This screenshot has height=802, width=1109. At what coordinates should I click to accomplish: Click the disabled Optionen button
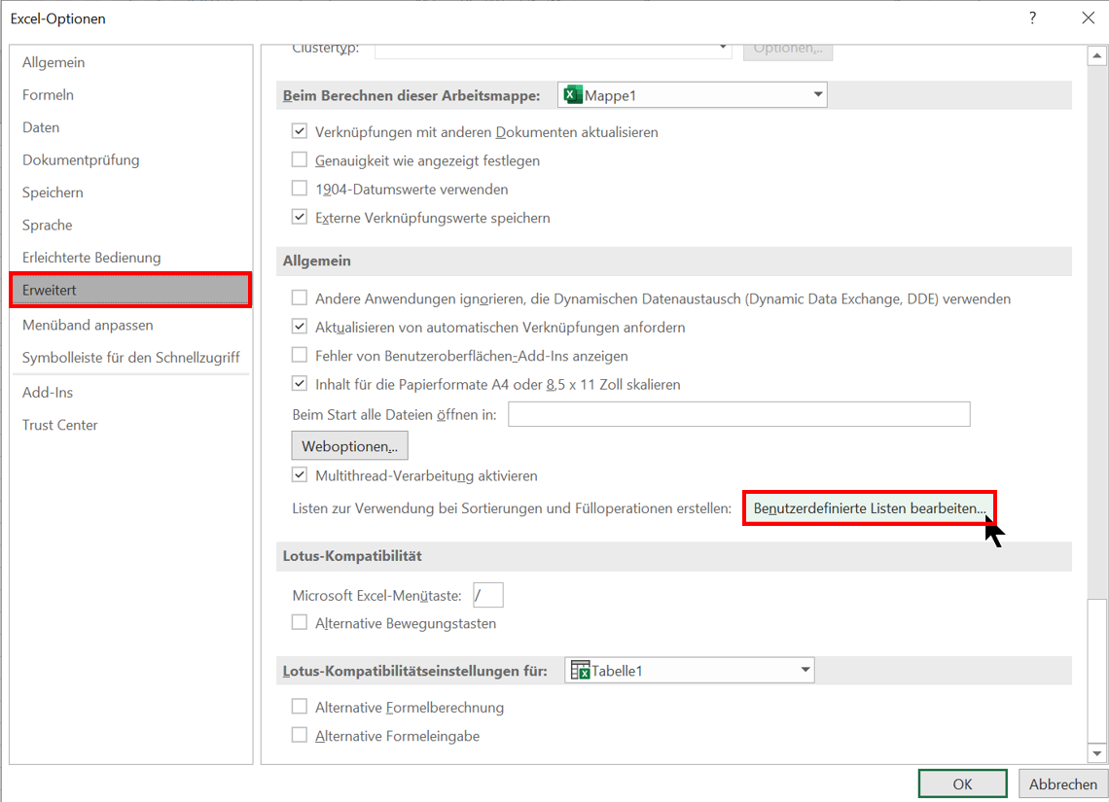(788, 51)
